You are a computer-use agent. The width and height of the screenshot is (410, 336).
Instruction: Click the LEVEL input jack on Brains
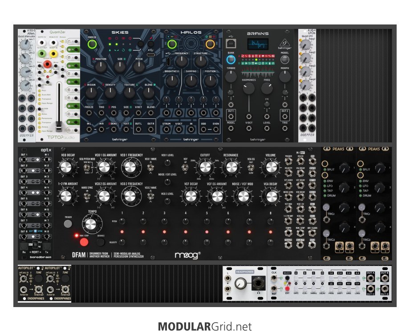pyautogui.click(x=267, y=128)
